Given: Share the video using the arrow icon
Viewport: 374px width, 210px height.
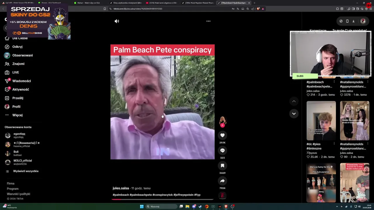Looking at the screenshot, I should (x=222, y=181).
